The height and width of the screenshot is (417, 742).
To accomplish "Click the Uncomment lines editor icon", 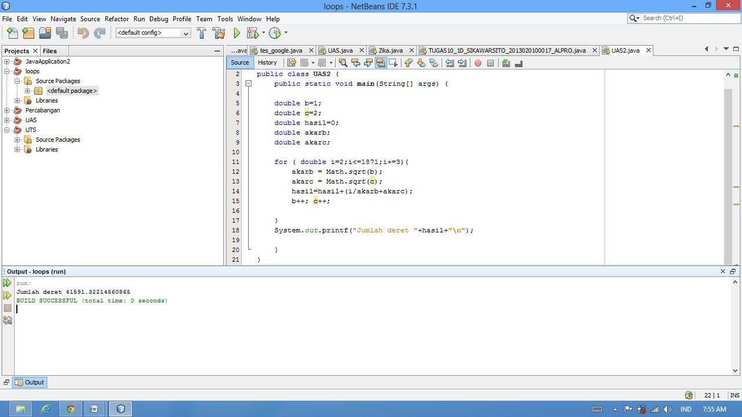I will click(519, 63).
